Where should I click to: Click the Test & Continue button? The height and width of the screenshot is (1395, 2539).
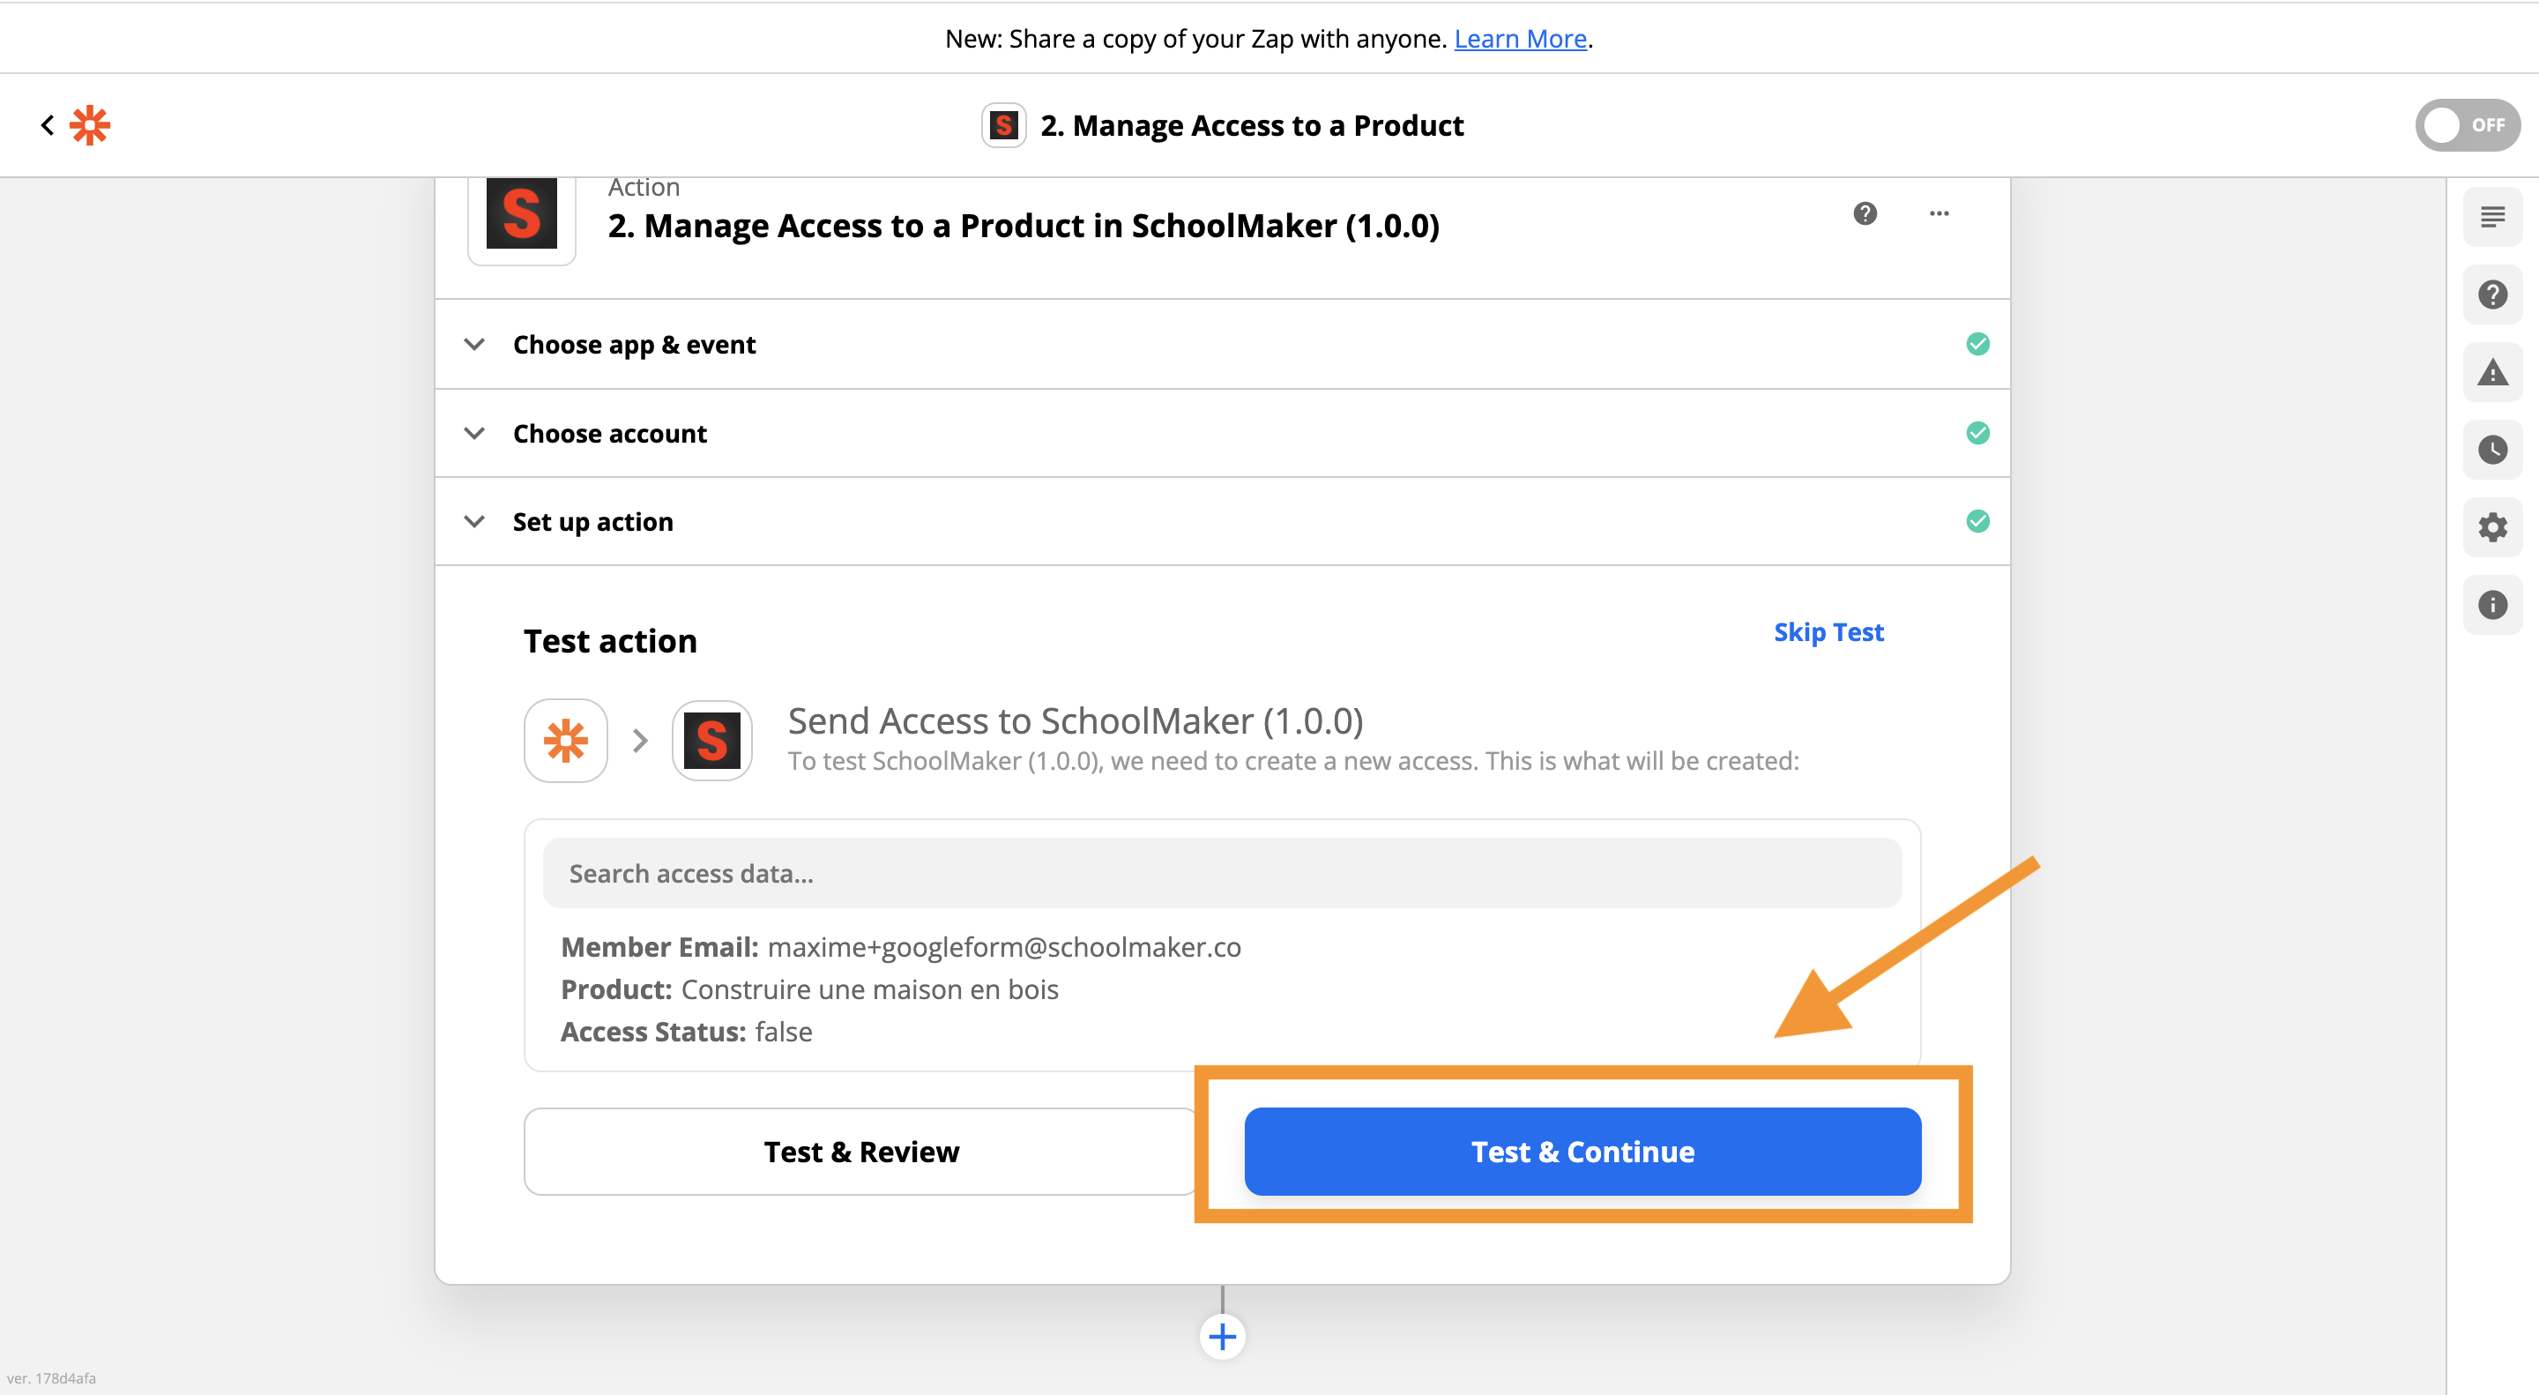(x=1582, y=1152)
